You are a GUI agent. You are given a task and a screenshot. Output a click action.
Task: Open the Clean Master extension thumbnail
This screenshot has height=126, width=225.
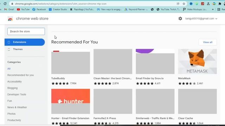click(113, 62)
